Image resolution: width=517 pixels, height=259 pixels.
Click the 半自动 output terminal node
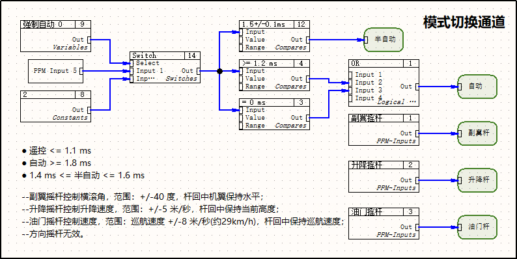[384, 40]
